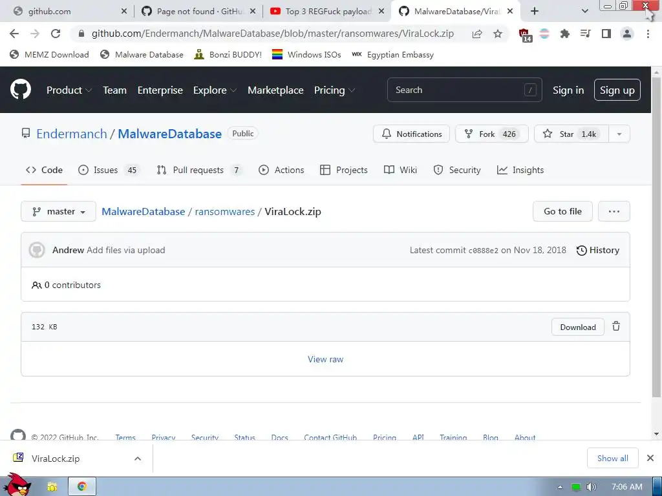Image resolution: width=662 pixels, height=496 pixels.
Task: Select the Code tab
Action: click(x=44, y=170)
